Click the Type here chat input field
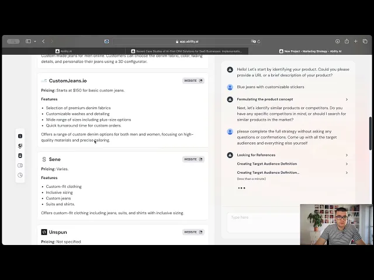Viewport: 374px width, 280px height. click(264, 222)
